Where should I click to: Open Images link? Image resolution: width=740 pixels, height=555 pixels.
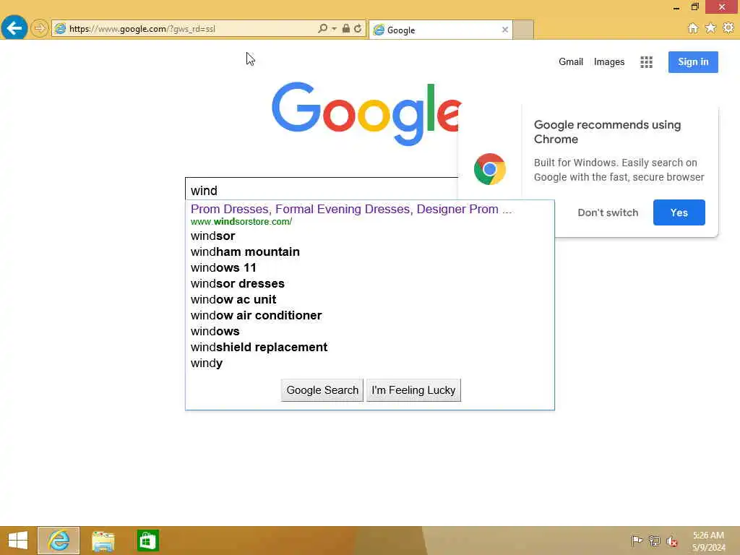click(x=608, y=62)
